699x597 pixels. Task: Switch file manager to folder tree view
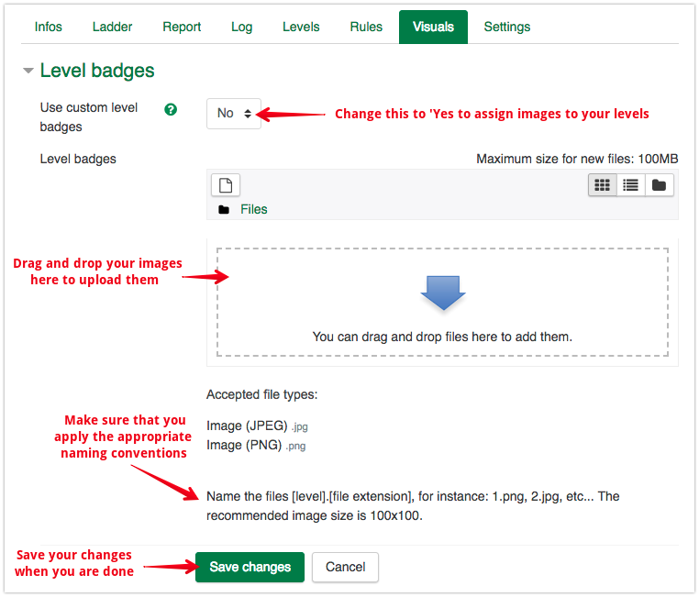point(659,184)
